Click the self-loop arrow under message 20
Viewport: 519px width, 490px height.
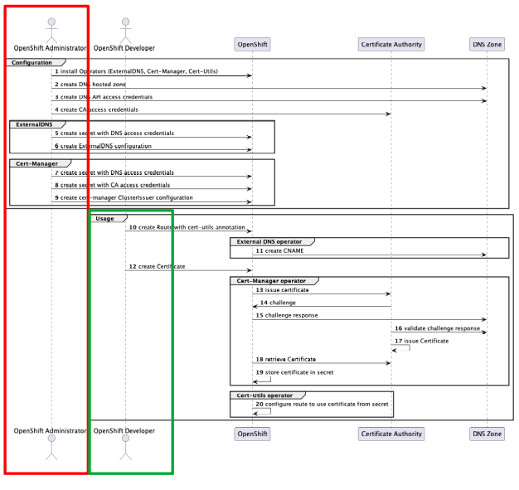click(x=262, y=411)
